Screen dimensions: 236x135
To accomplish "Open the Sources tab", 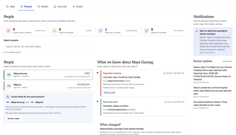I will tap(60, 6).
